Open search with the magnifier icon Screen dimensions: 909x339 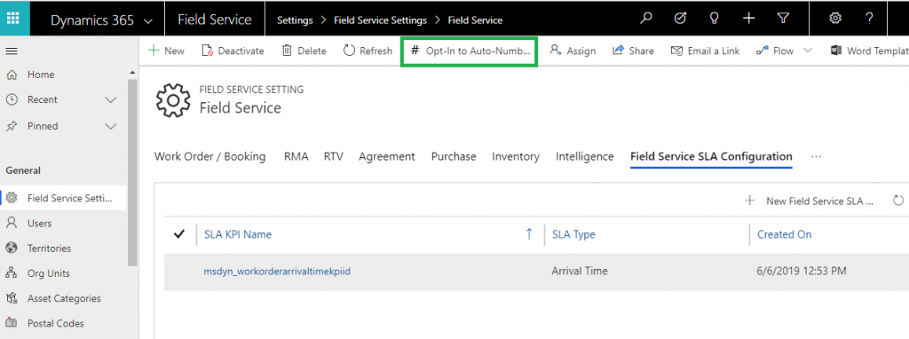(646, 19)
